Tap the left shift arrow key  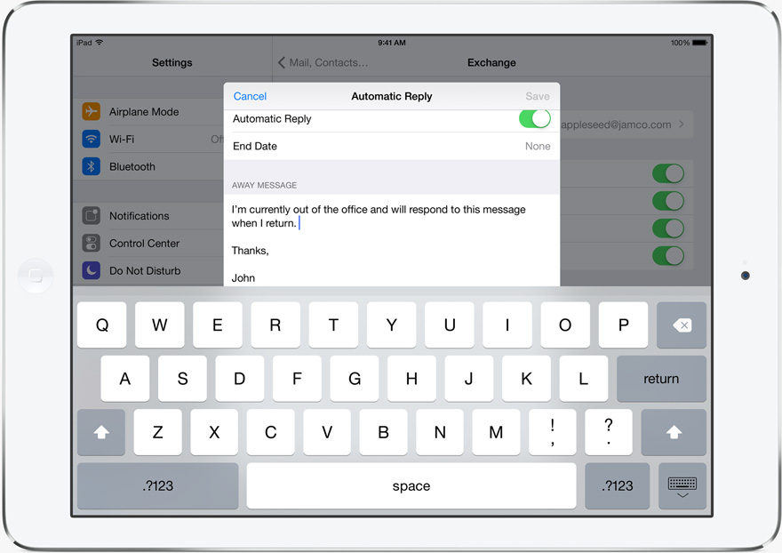(101, 432)
